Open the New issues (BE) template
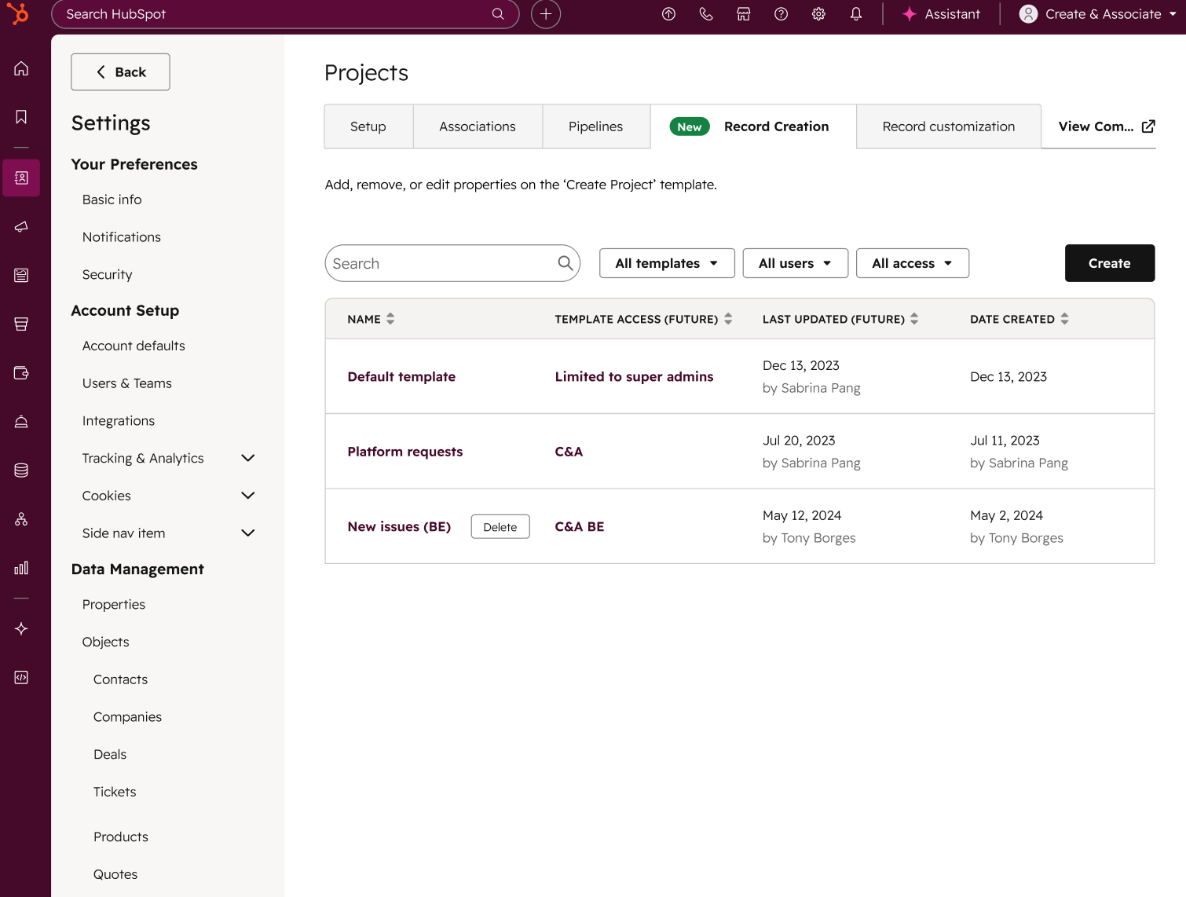This screenshot has height=897, width=1186. click(x=399, y=527)
